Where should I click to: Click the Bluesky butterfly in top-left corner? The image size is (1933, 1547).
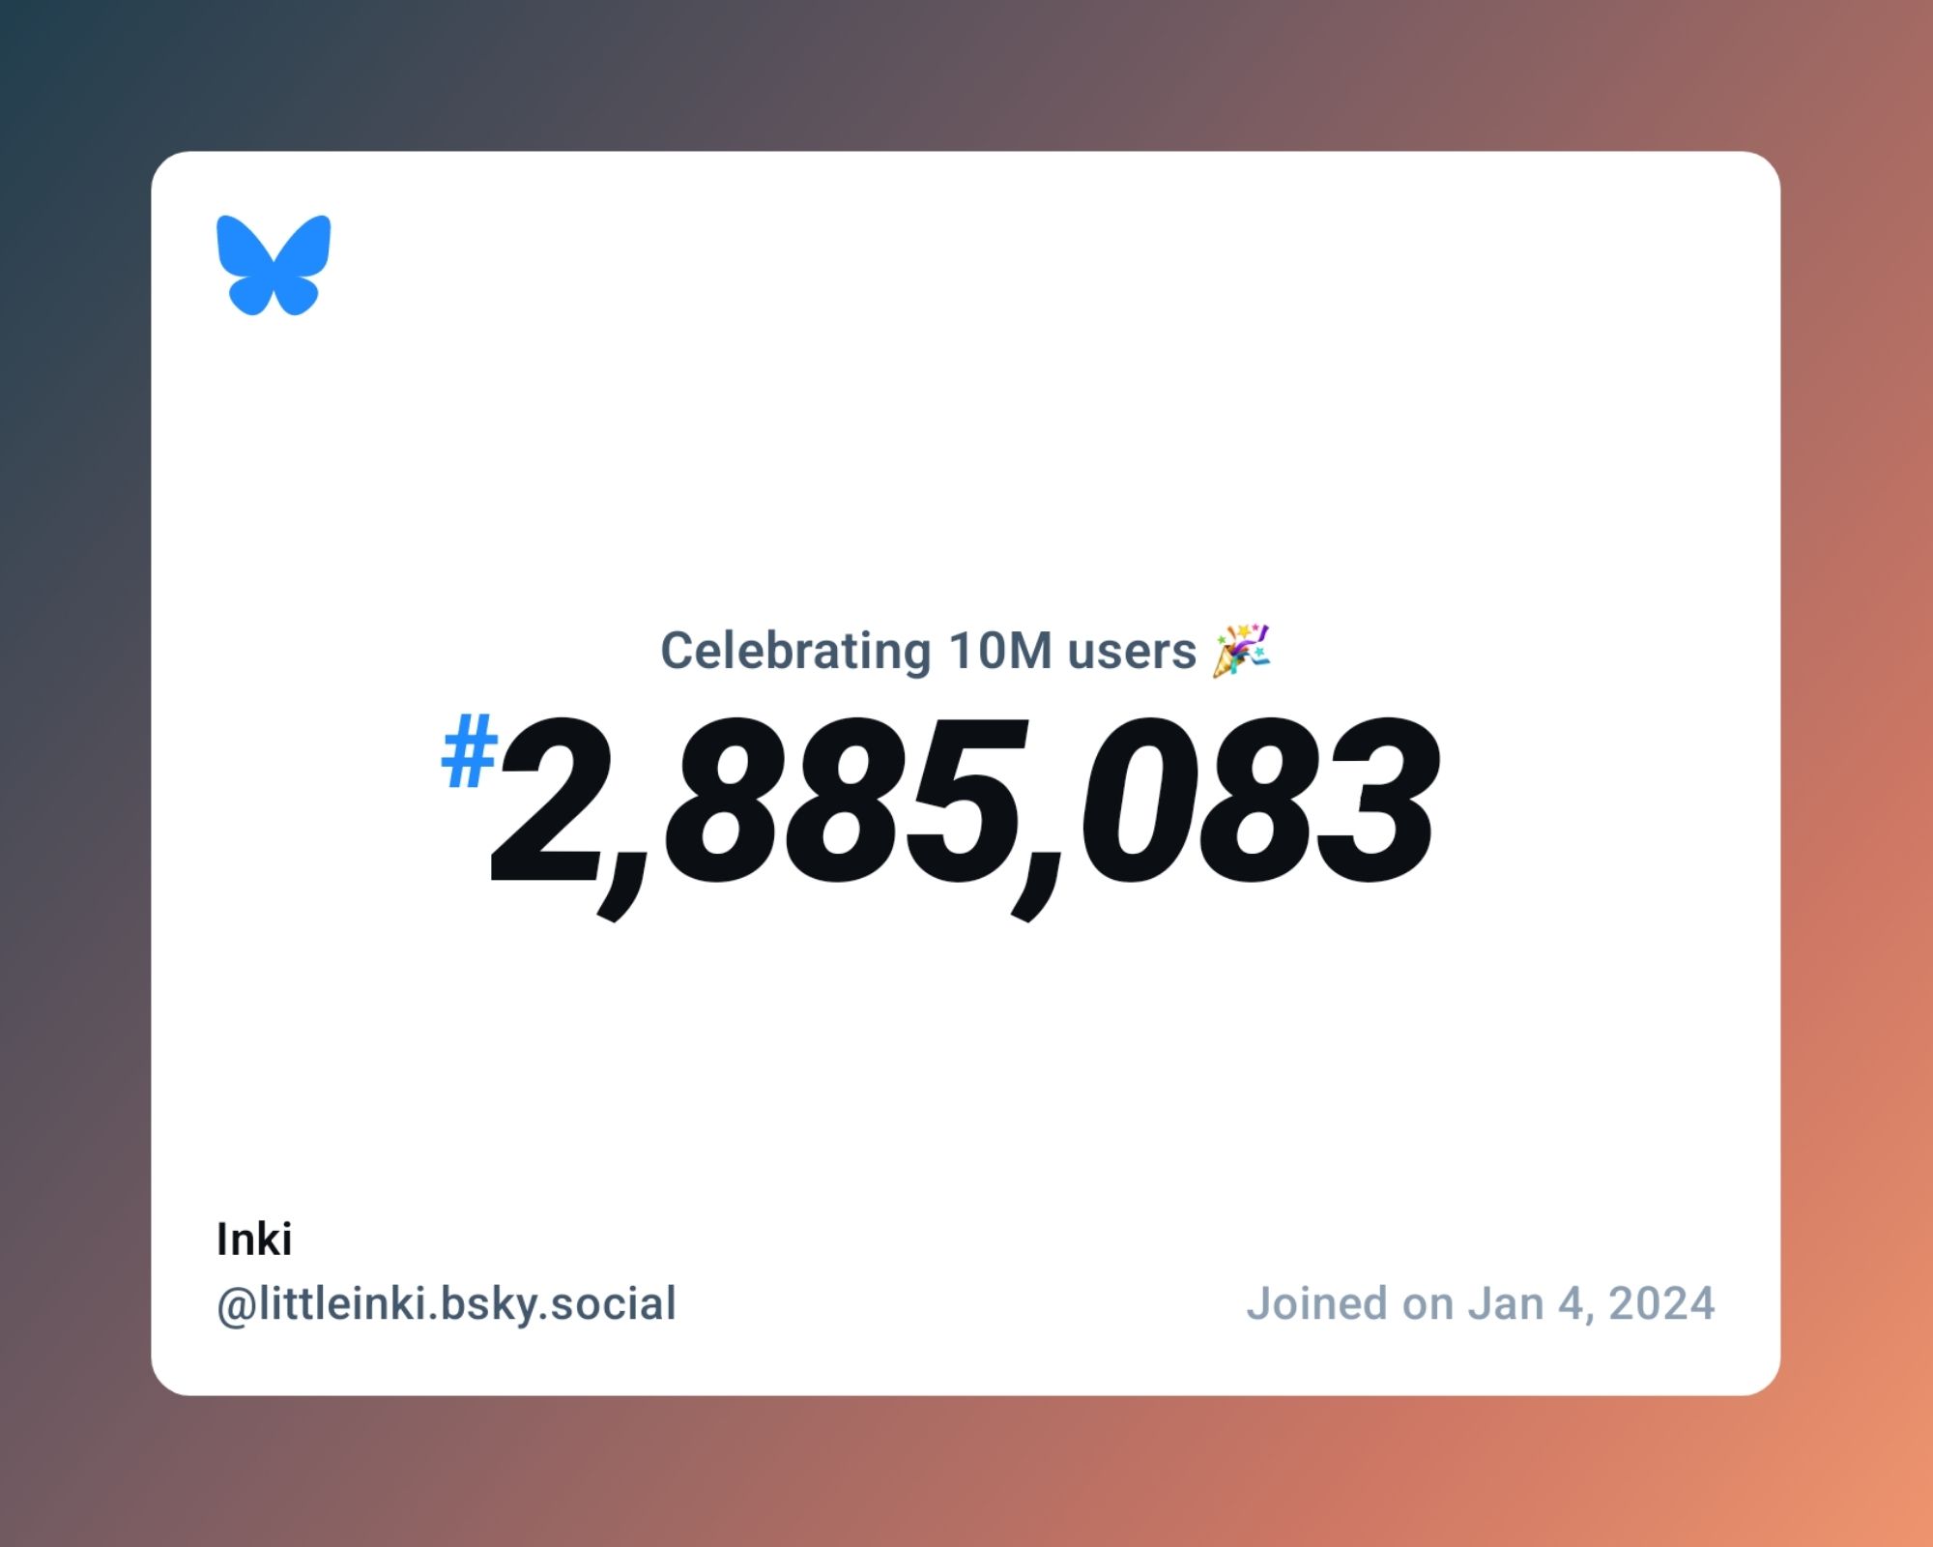273,264
